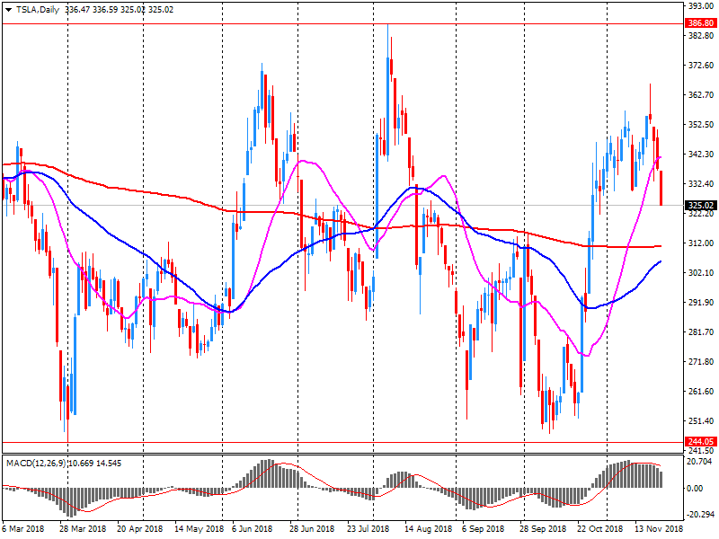Image resolution: width=719 pixels, height=539 pixels.
Task: Click the 13 Nov 2018 date label
Action: click(x=659, y=528)
